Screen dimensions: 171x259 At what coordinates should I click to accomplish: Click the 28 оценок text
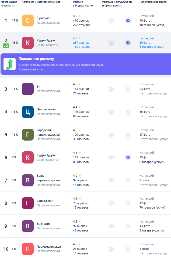[x=80, y=249]
